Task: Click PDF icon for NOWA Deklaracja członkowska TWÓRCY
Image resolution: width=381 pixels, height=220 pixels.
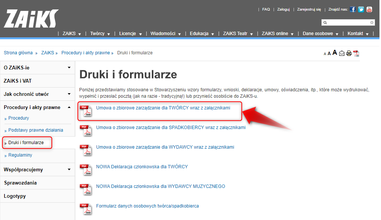Action: (x=86, y=169)
